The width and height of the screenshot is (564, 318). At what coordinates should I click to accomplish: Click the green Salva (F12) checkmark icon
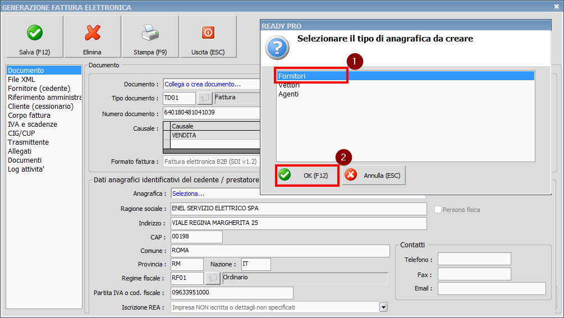(35, 34)
